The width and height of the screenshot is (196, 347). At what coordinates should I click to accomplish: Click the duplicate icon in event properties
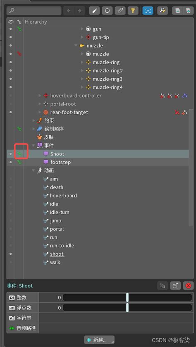click(x=163, y=286)
